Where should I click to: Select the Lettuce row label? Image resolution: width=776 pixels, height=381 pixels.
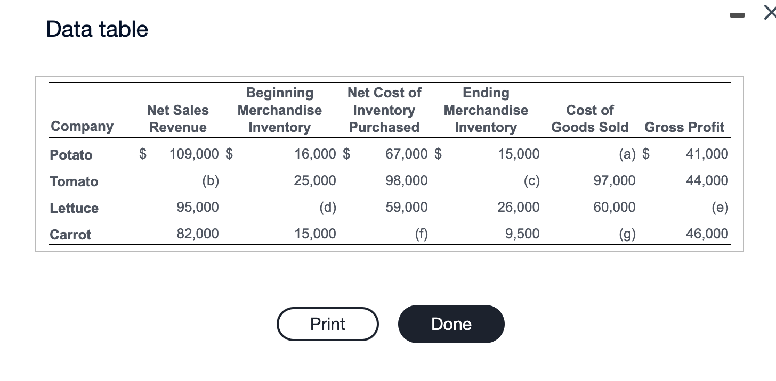pos(74,208)
